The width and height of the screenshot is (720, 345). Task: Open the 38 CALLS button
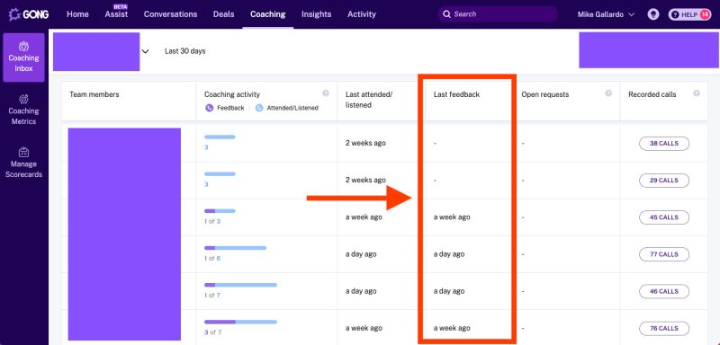coord(664,144)
